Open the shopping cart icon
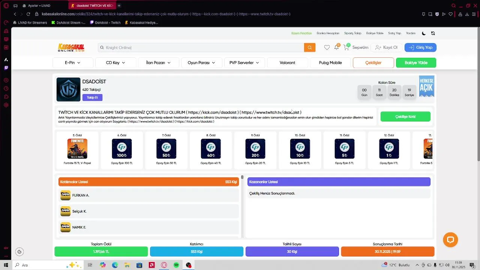480x270 pixels. tap(346, 47)
